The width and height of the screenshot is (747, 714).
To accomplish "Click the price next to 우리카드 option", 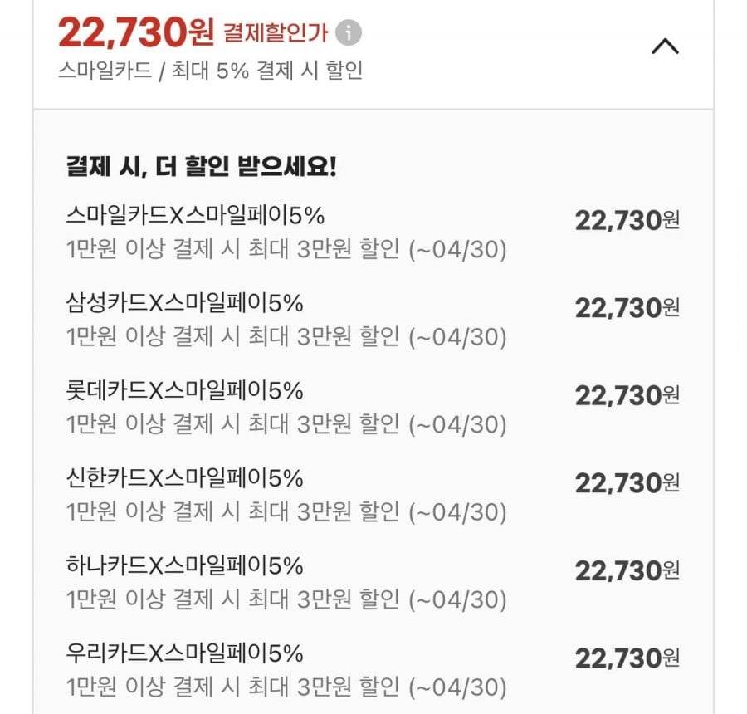I will click(x=627, y=658).
